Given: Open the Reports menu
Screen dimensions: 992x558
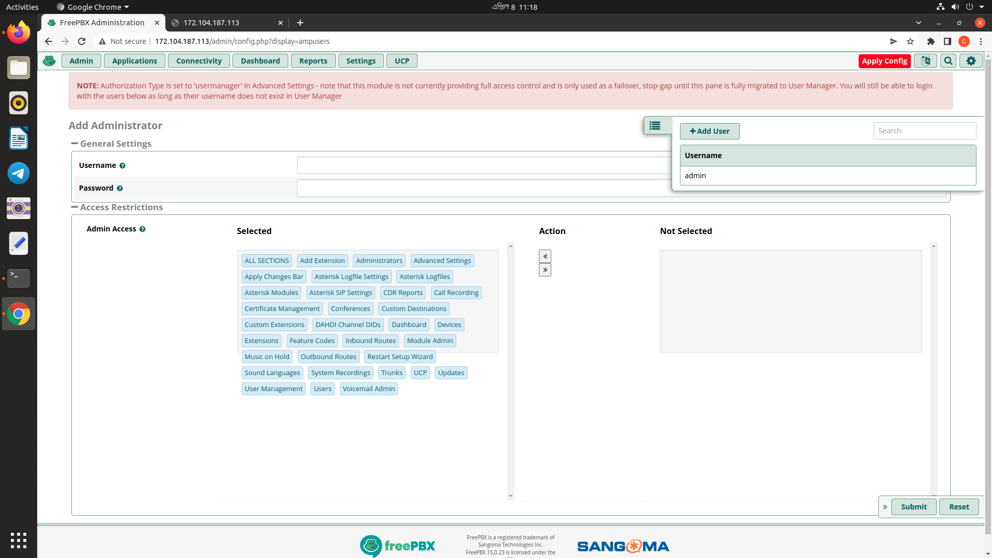Looking at the screenshot, I should coord(313,61).
